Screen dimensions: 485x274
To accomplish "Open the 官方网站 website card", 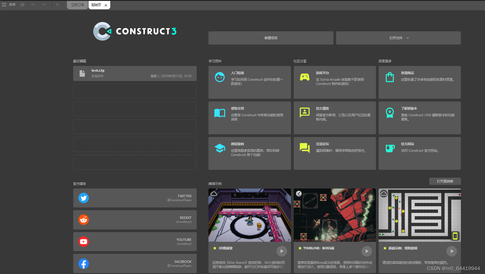I will [x=420, y=153].
